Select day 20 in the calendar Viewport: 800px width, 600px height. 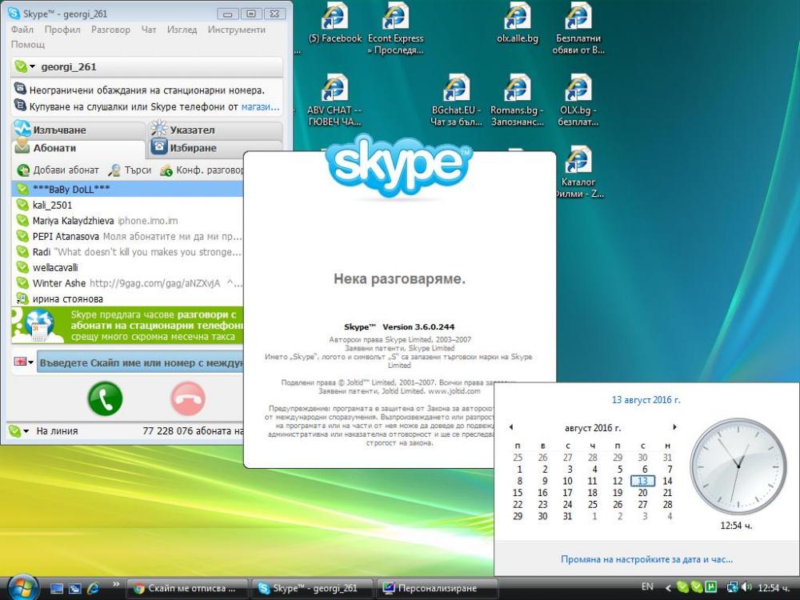coord(643,493)
